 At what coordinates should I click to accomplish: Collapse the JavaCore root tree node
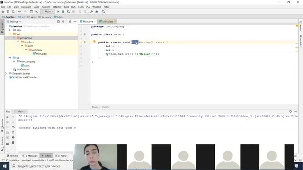click(6, 26)
